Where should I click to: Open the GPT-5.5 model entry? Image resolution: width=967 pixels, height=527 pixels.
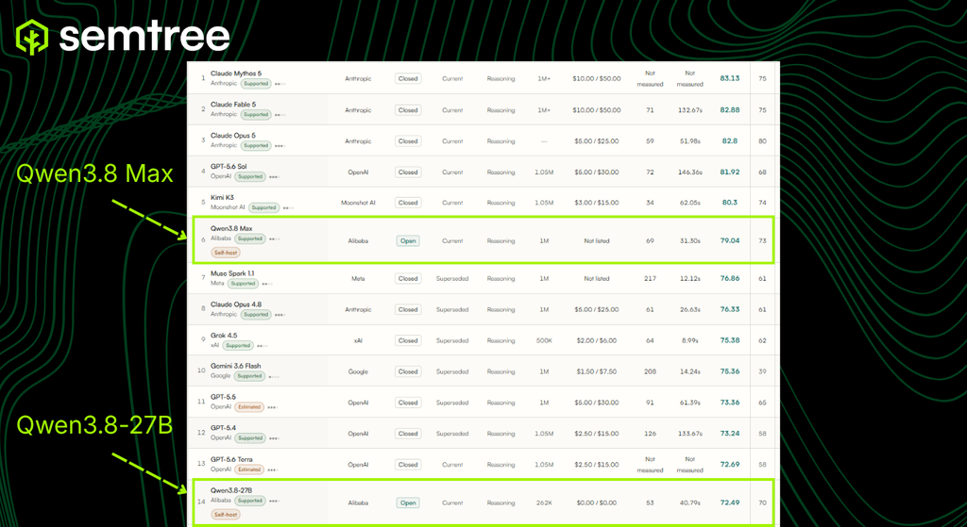coord(223,397)
